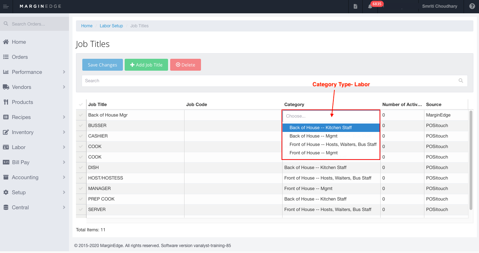Select the HOST/HOSTESS row checkmark

tap(81, 178)
